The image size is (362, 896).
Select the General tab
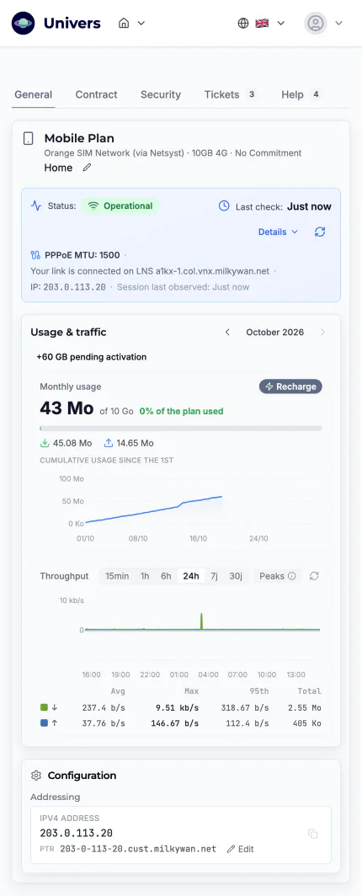(33, 95)
